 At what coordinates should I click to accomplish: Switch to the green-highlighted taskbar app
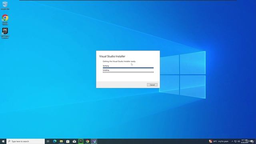pyautogui.click(x=81, y=141)
